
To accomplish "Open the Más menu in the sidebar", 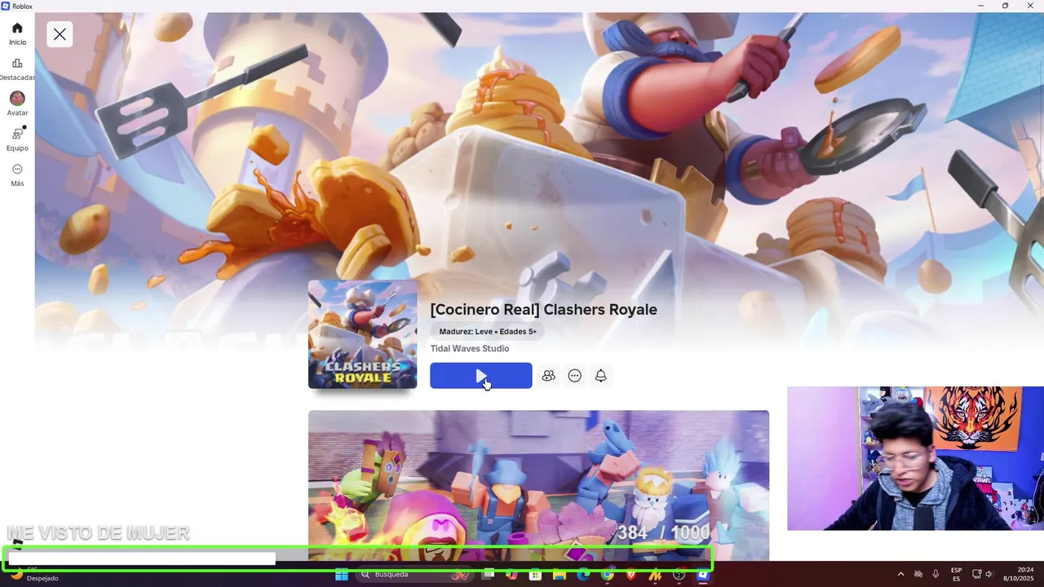I will (x=17, y=174).
